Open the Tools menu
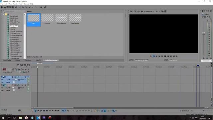The image size is (213, 120). point(20,4)
